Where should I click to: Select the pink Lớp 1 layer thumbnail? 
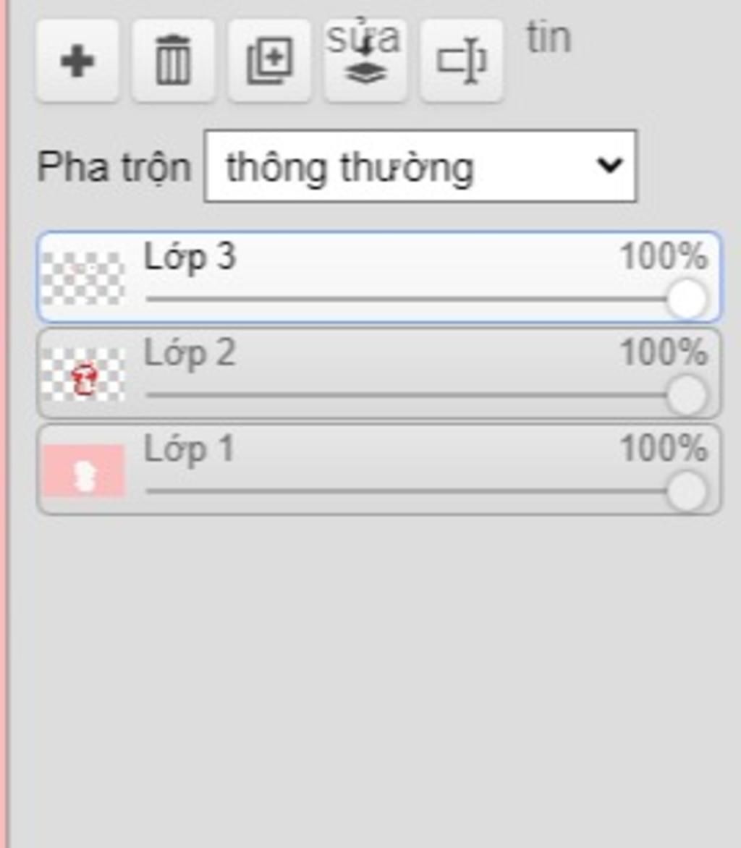click(x=83, y=471)
